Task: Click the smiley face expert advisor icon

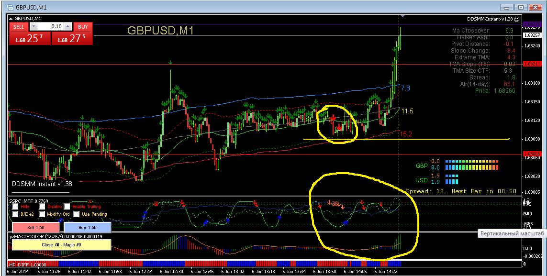Action: pos(517,19)
